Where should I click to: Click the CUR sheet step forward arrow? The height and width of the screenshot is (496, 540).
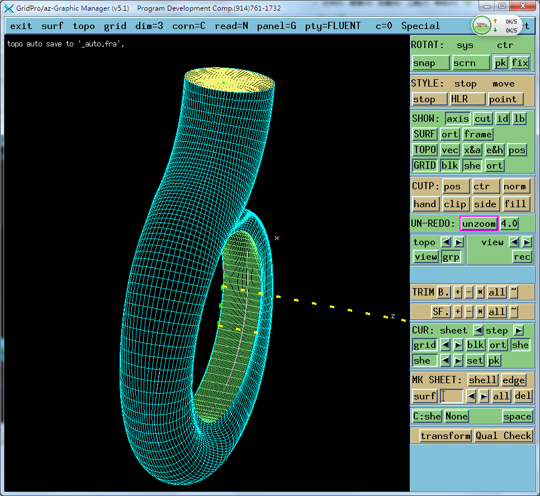[x=518, y=330]
